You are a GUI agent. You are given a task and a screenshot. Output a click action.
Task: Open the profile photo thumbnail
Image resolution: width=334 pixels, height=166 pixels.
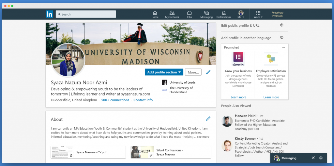[68, 60]
